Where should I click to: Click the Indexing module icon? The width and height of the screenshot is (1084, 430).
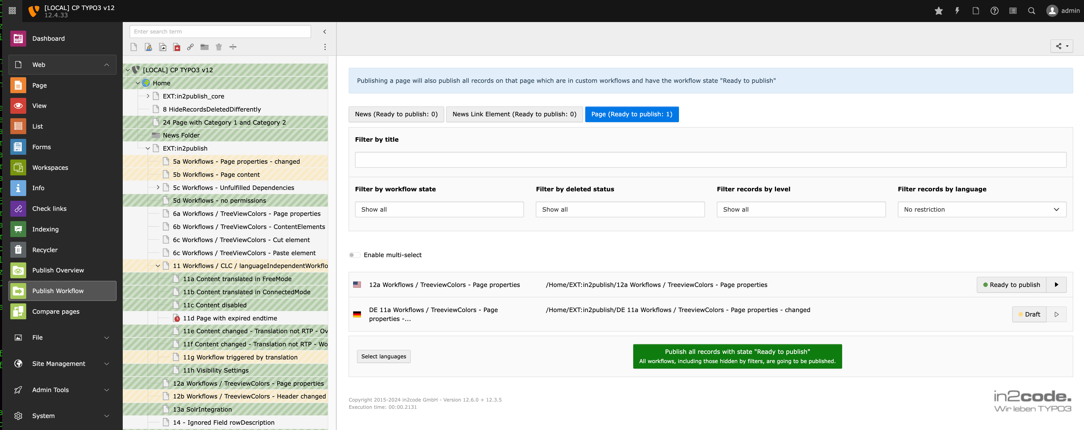[x=18, y=229]
